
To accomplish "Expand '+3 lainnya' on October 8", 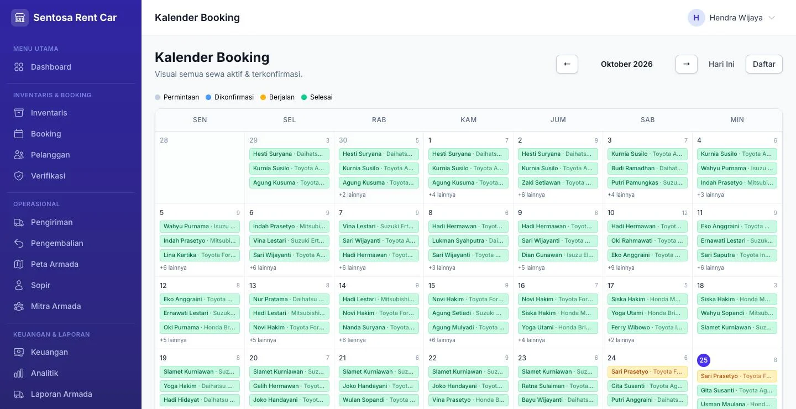I will [442, 268].
